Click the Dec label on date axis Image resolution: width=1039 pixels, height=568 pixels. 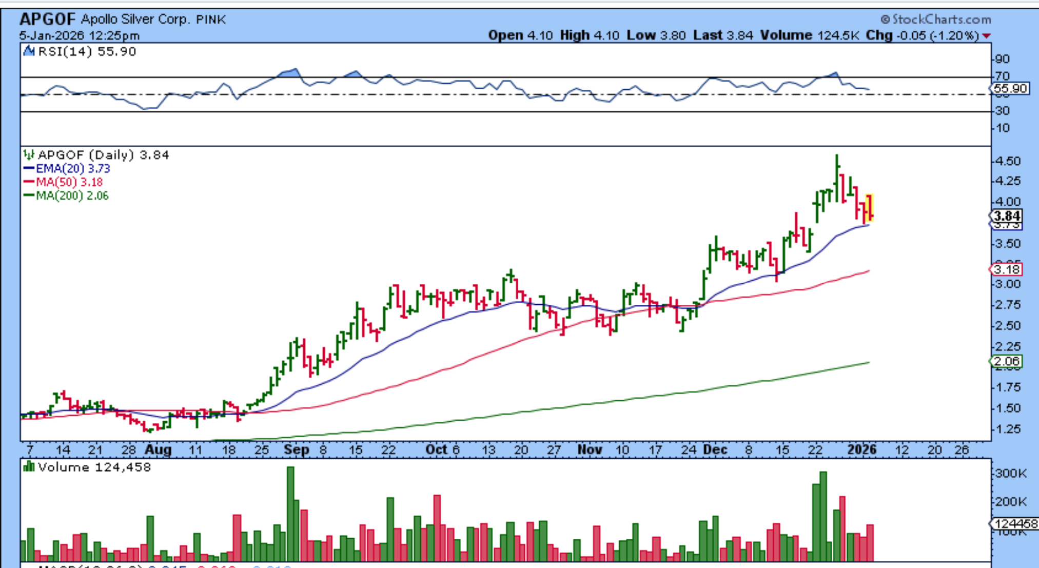[x=715, y=450]
